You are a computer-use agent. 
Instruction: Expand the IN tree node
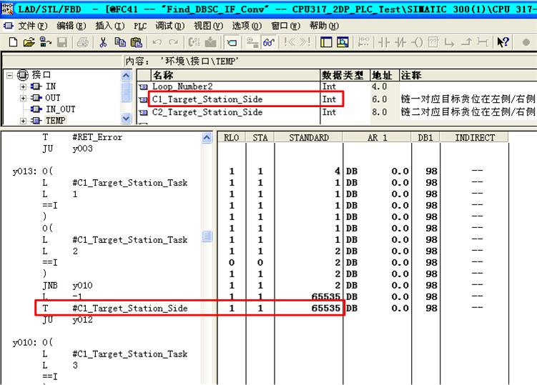[23, 86]
